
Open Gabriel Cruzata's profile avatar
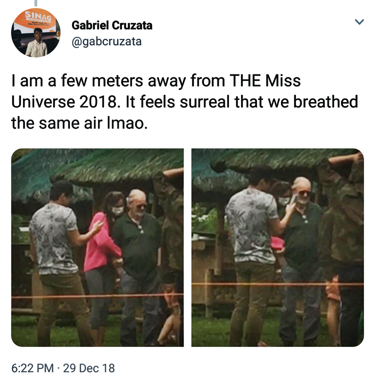tap(35, 32)
